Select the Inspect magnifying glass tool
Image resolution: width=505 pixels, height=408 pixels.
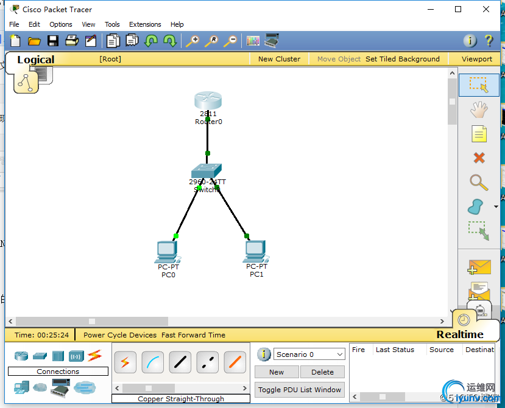[x=478, y=182]
